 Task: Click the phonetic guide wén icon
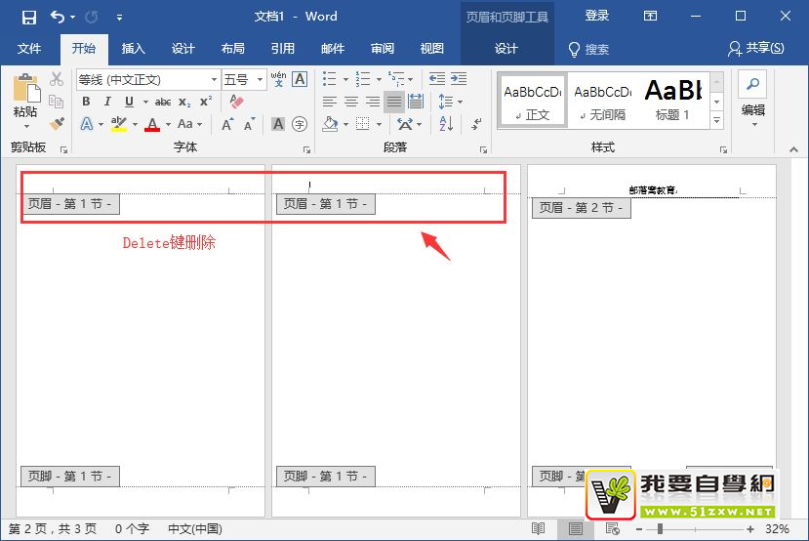278,79
